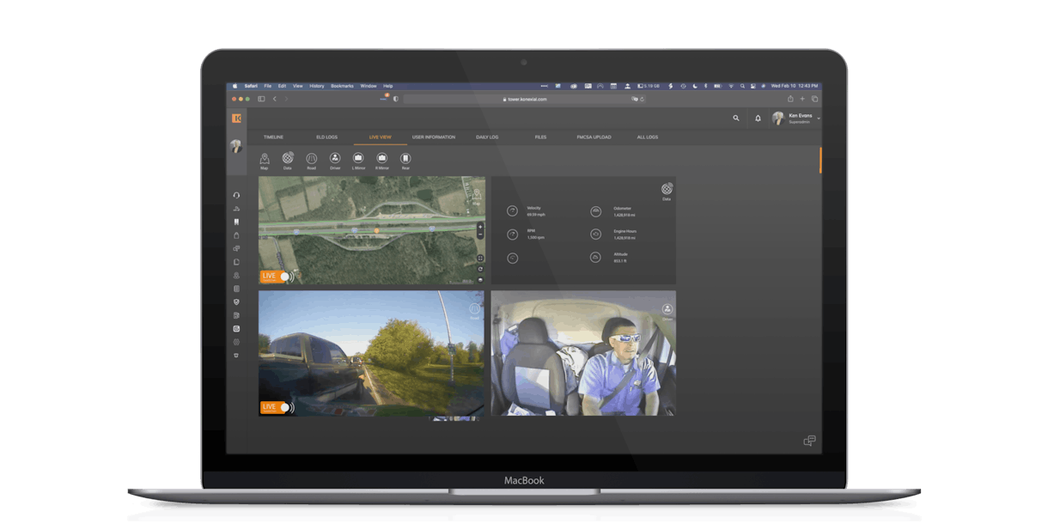The height and width of the screenshot is (524, 1048).
Task: Refresh the map view
Action: tap(480, 269)
